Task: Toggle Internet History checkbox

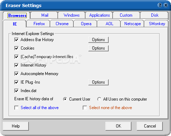Action: tap(16, 65)
